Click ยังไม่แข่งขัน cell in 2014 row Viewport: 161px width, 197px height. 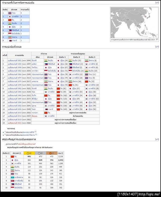(78, 116)
